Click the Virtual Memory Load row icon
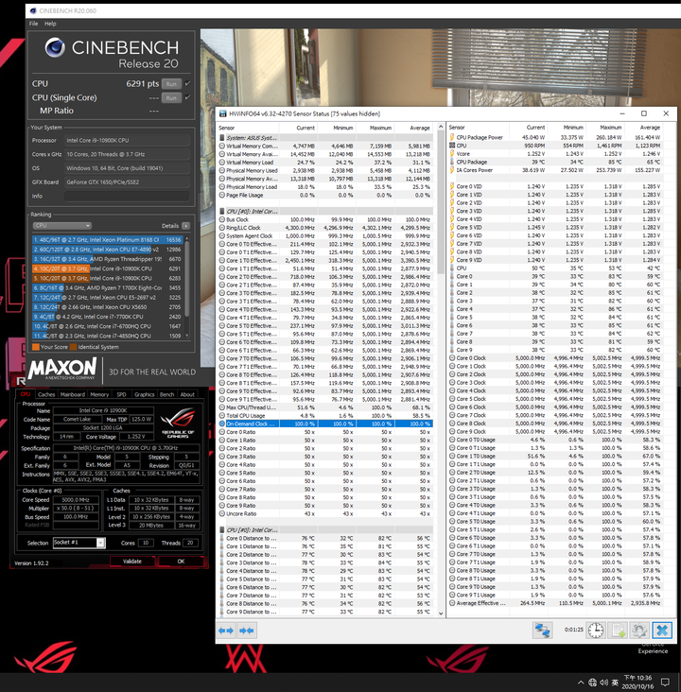This screenshot has width=681, height=692. click(222, 163)
